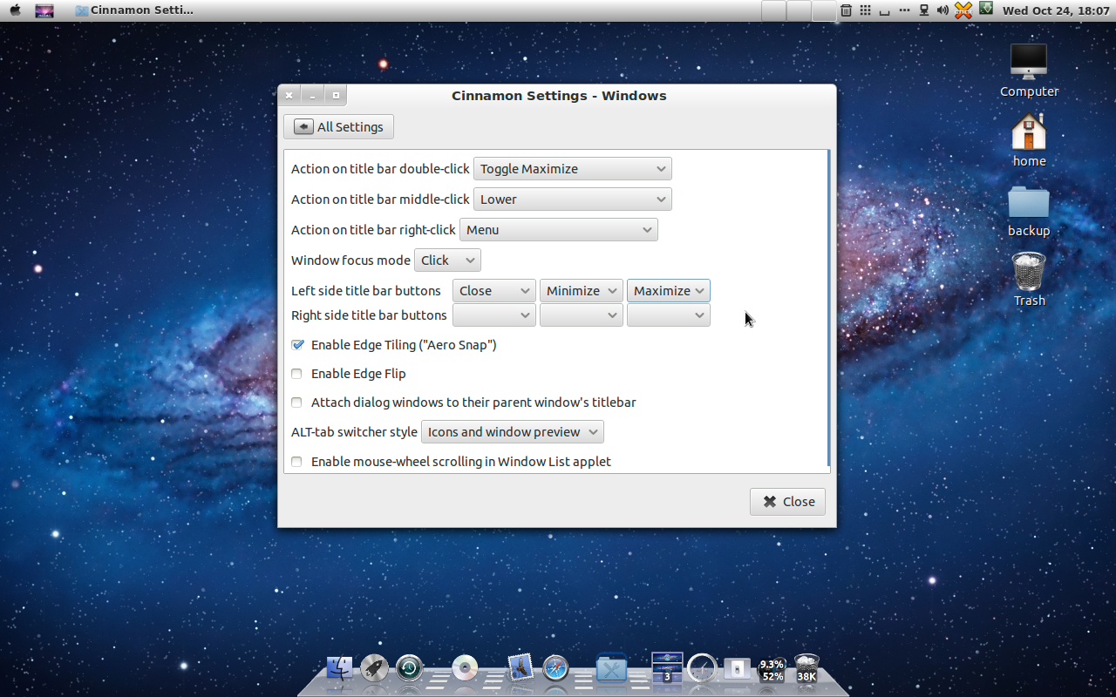
Task: Open the home folder on the desktop
Action: point(1029,139)
